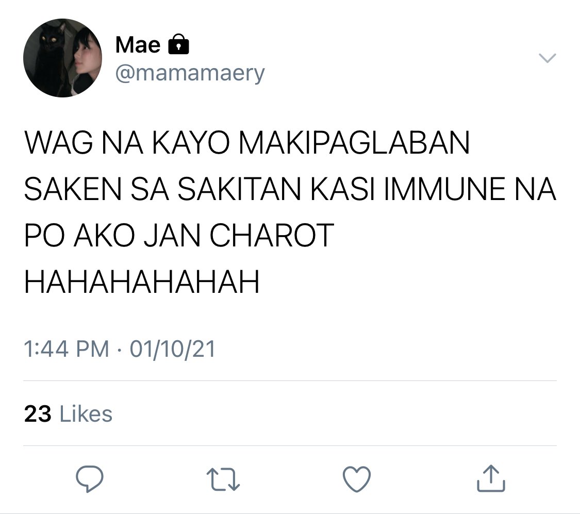Click the word CHAROT in the tweet
The image size is (580, 514).
point(272,236)
